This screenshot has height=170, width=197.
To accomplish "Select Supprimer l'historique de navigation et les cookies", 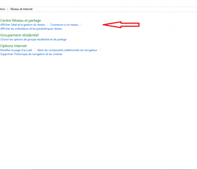I will coord(31,54).
